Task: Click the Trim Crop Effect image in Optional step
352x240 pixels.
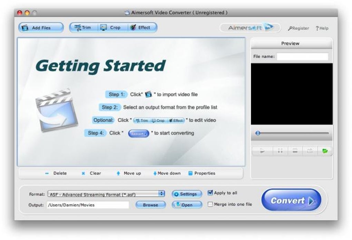Action: coord(159,121)
